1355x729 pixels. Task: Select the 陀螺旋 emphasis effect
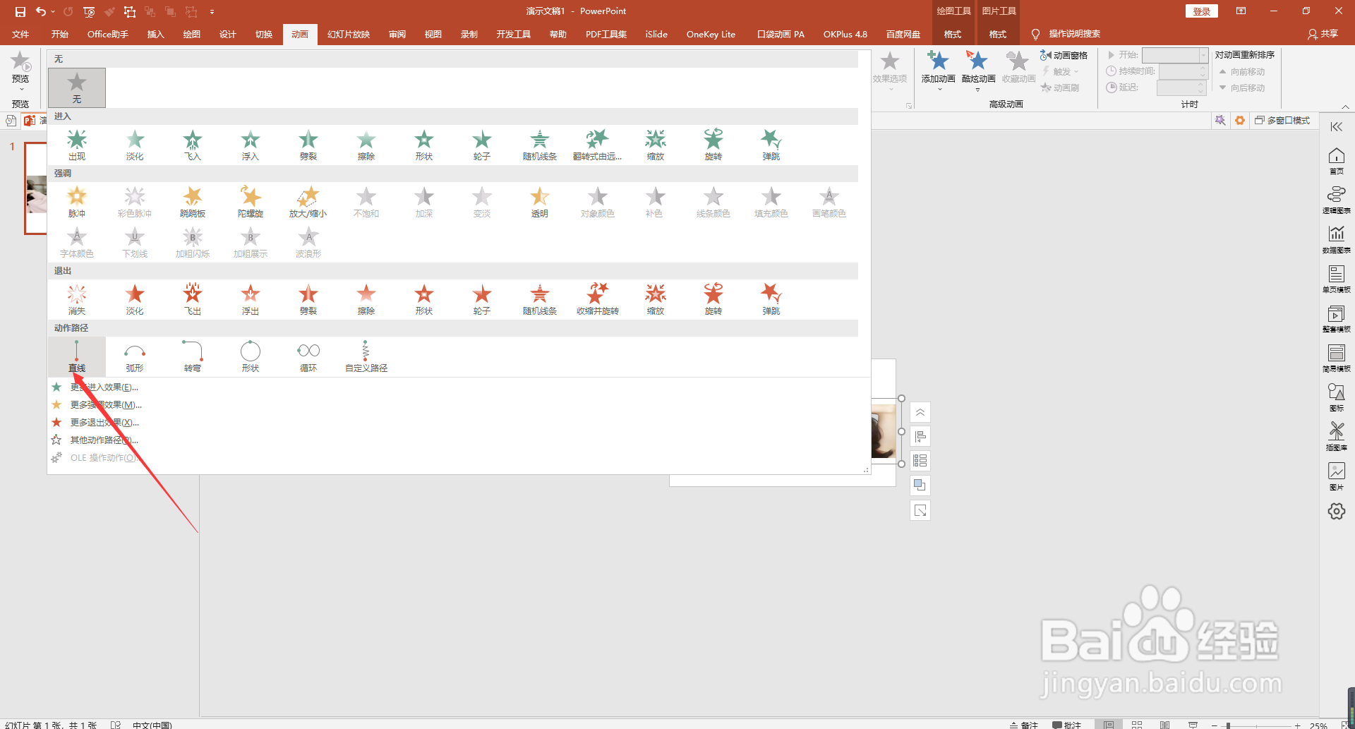tap(251, 202)
